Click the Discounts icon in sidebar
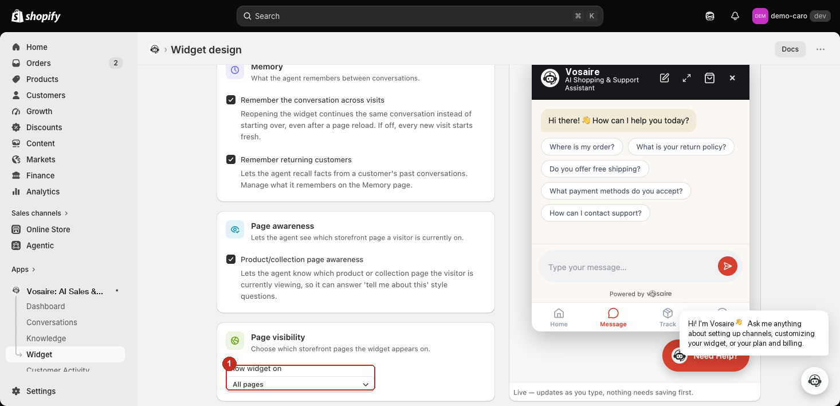 16,127
